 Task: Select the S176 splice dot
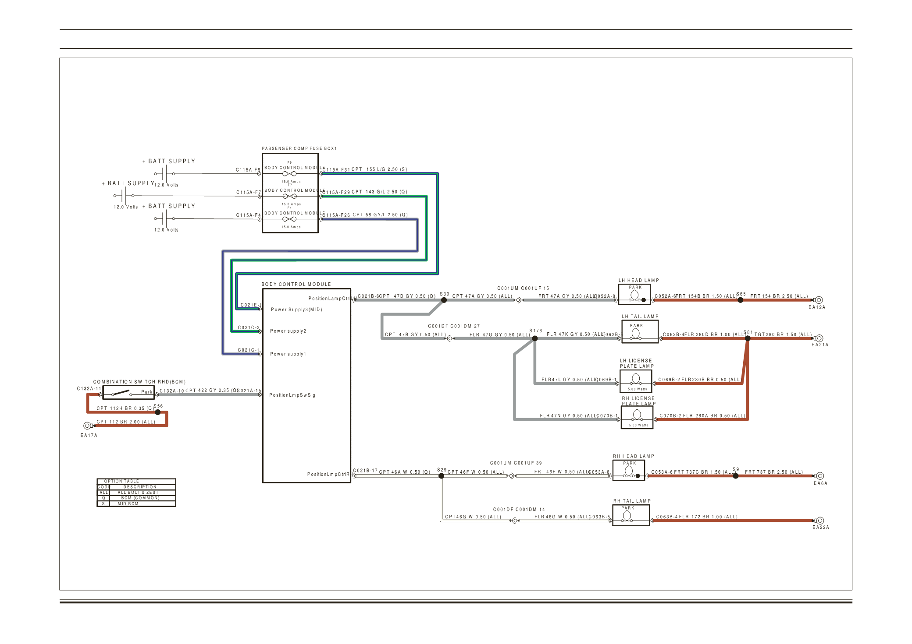tap(534, 338)
